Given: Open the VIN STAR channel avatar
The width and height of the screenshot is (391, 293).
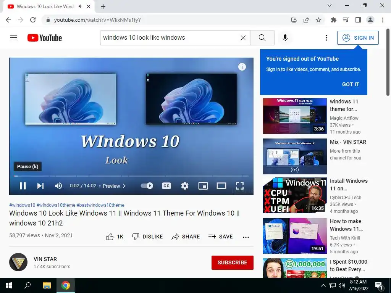Looking at the screenshot, I should point(18,262).
